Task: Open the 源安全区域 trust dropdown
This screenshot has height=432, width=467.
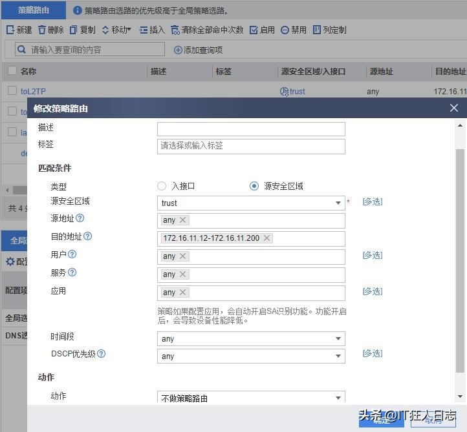Action: 251,203
